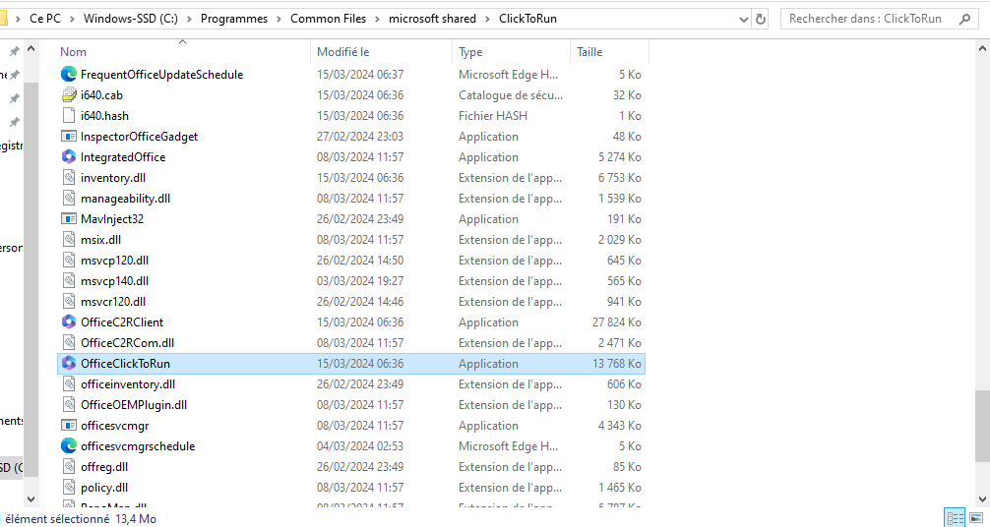Click navigation pane scroll up arrow
Viewport: 990px width, 527px height.
tap(31, 49)
